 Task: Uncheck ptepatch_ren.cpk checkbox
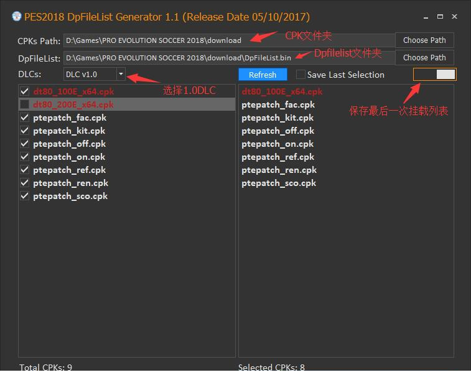(x=25, y=183)
